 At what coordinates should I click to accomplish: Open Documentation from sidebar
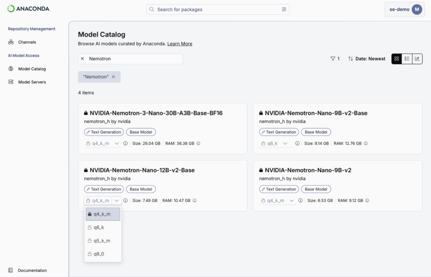pos(32,270)
